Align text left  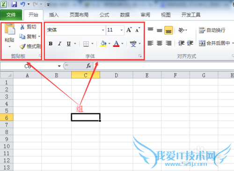pyautogui.click(x=151, y=43)
